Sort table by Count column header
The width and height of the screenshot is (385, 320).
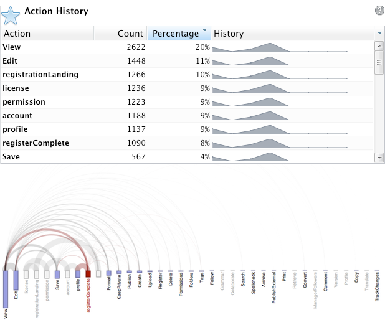[x=120, y=33]
